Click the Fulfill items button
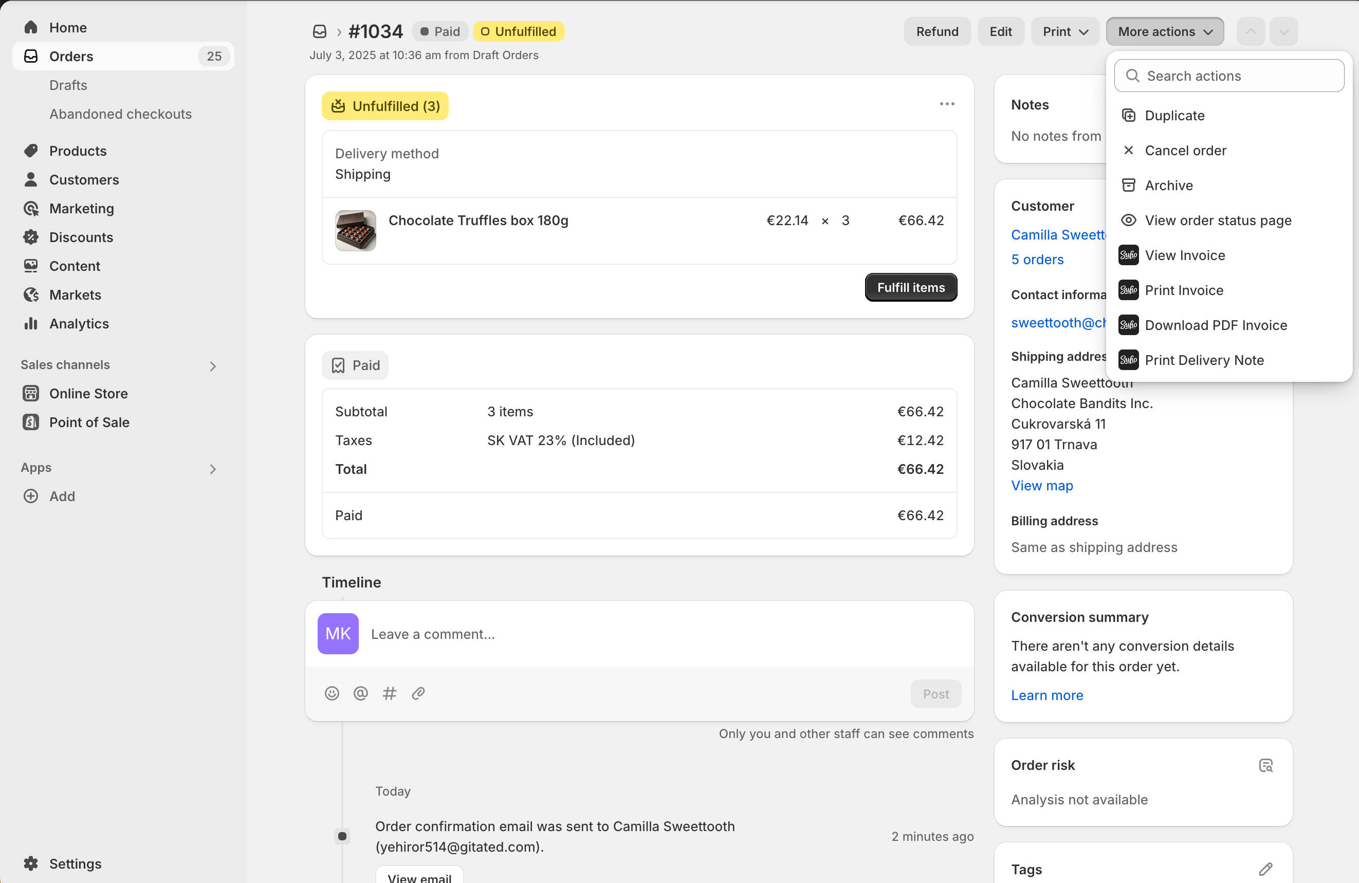The width and height of the screenshot is (1359, 883). 910,287
